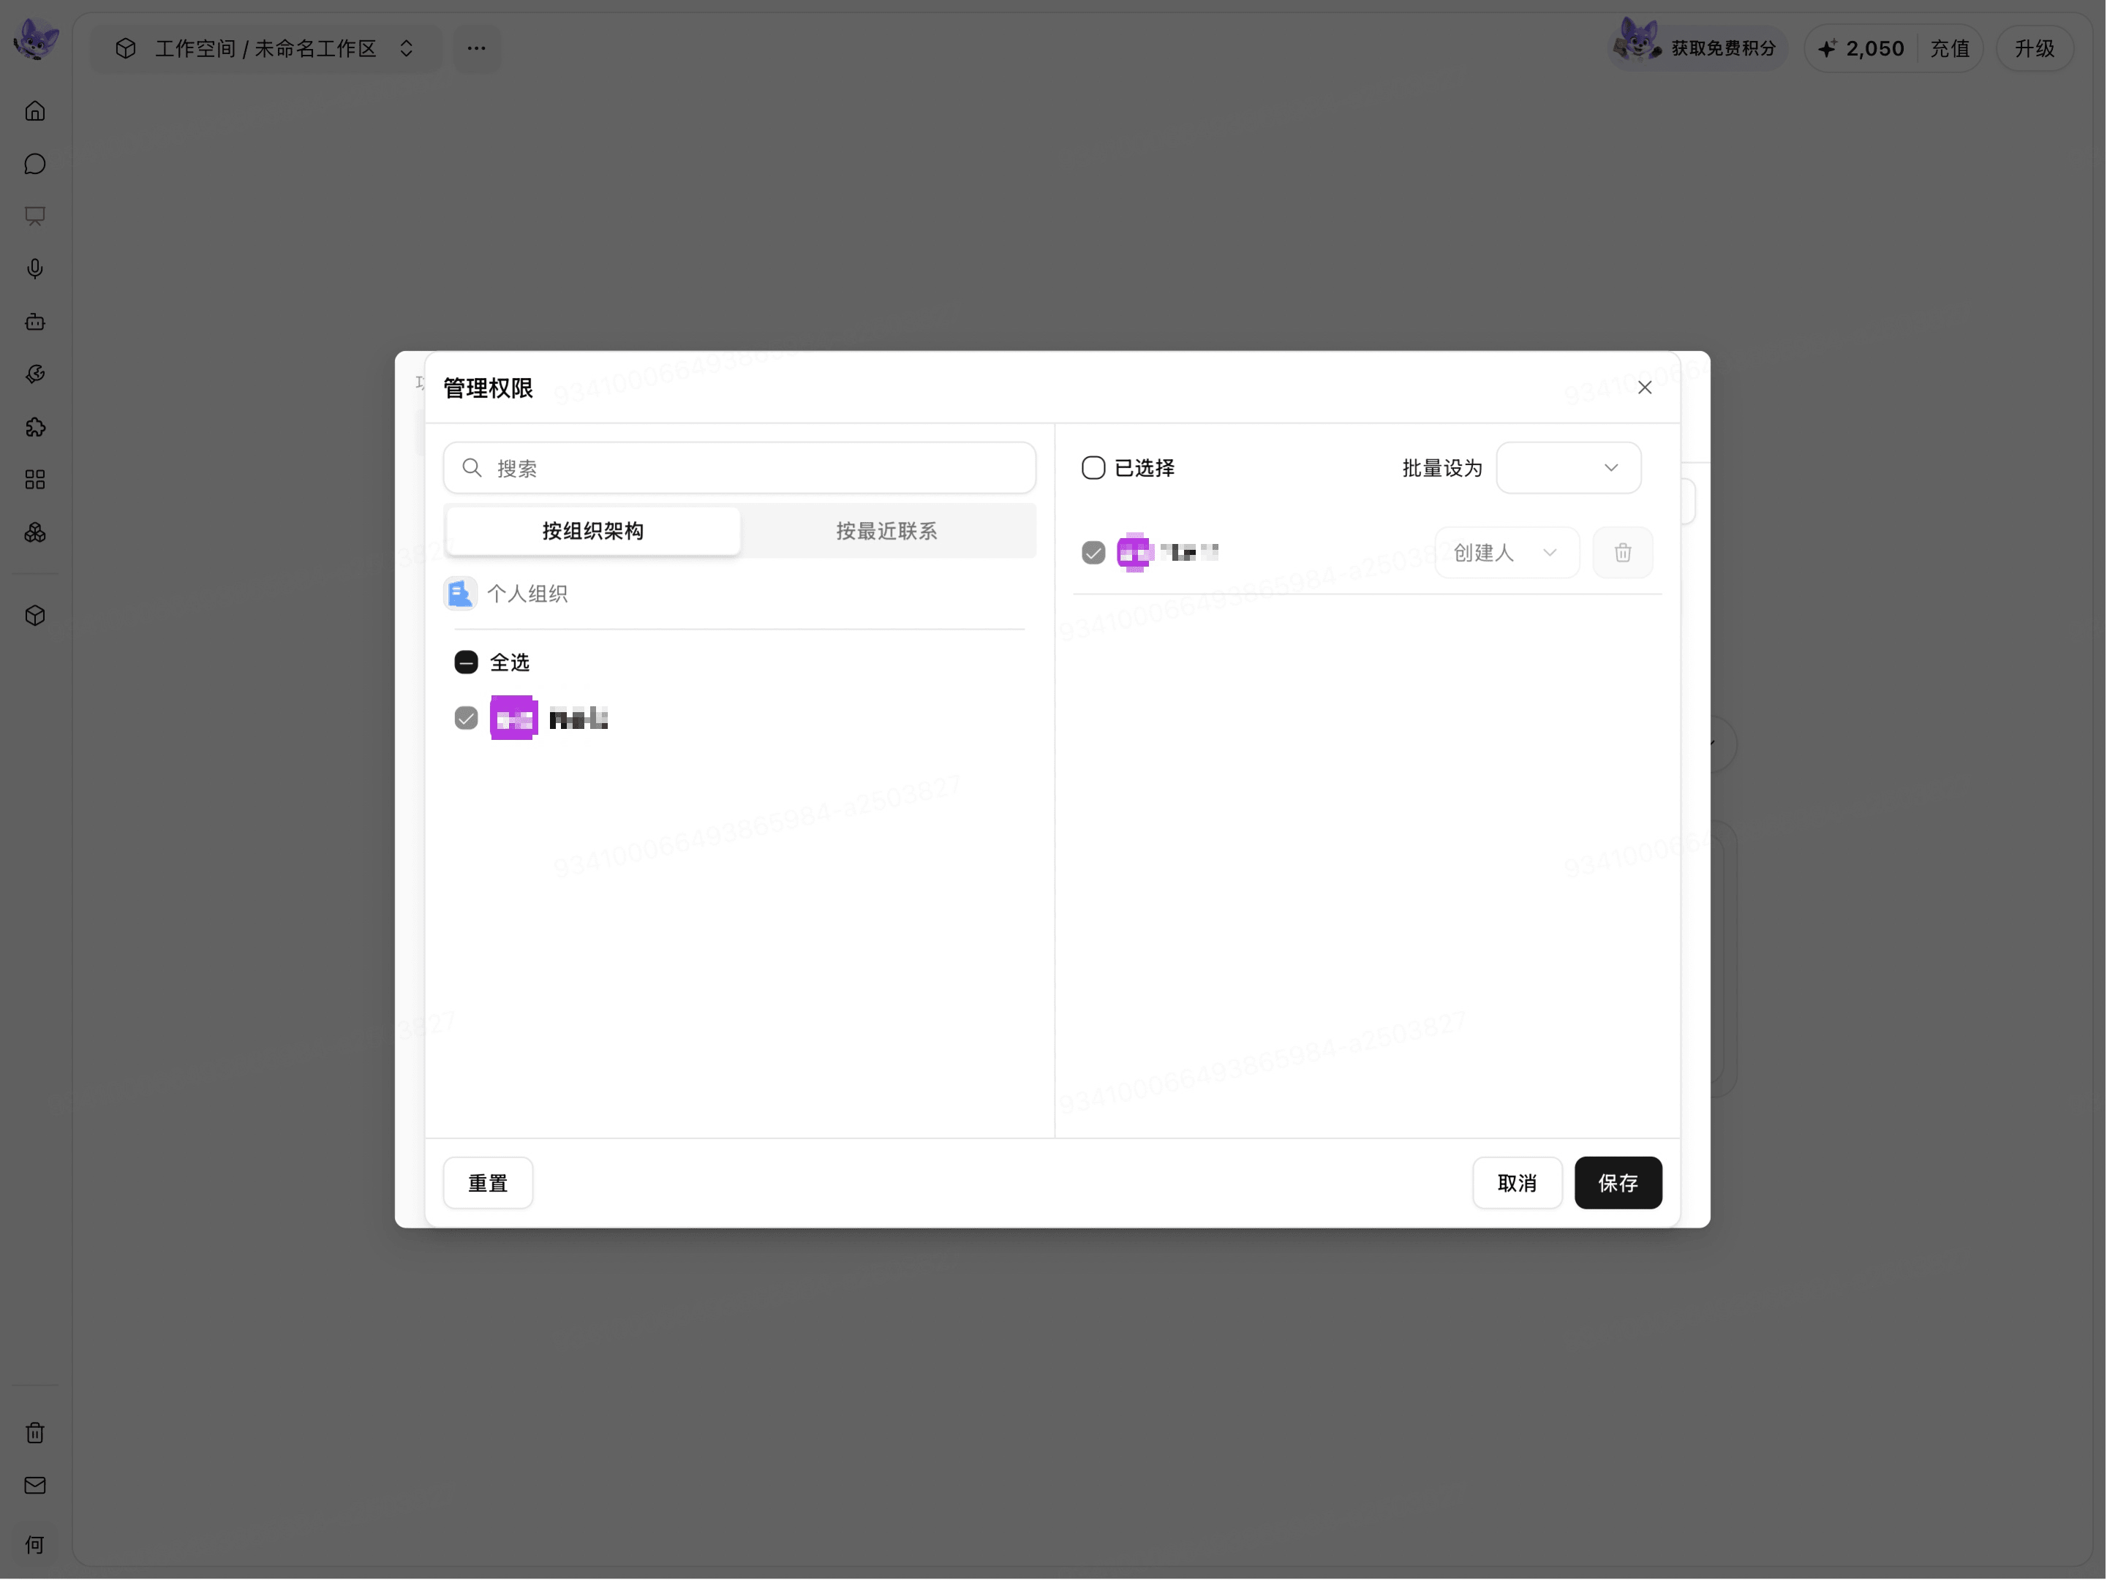Open the presentation board icon in sidebar

pos(35,216)
